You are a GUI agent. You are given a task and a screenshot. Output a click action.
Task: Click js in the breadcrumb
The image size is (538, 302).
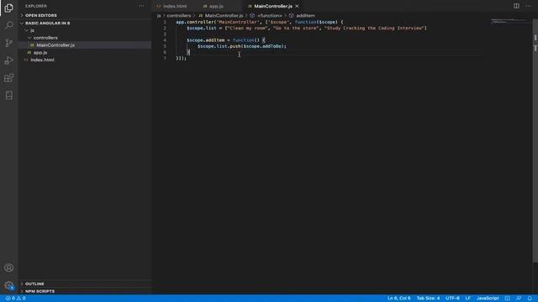(x=159, y=16)
